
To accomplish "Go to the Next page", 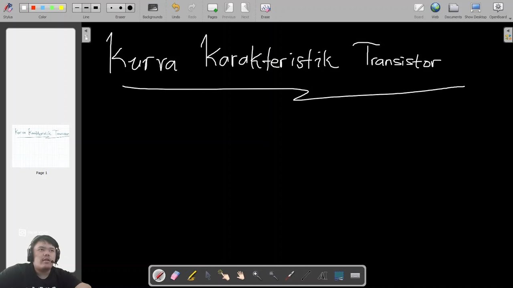I will point(245,11).
